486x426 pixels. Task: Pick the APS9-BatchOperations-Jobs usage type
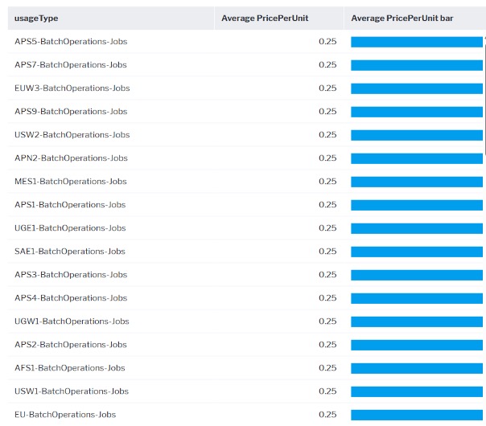[x=71, y=112]
